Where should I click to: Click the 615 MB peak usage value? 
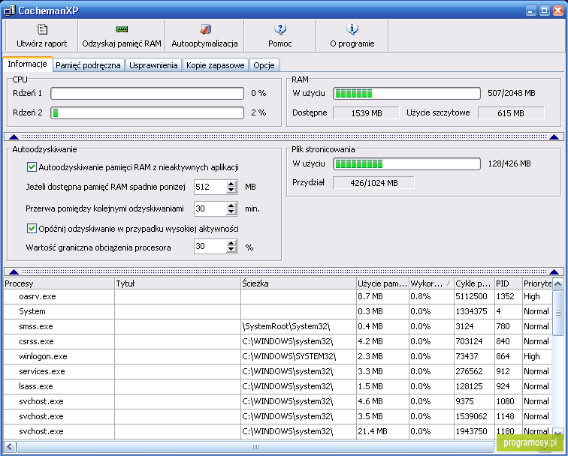point(511,113)
